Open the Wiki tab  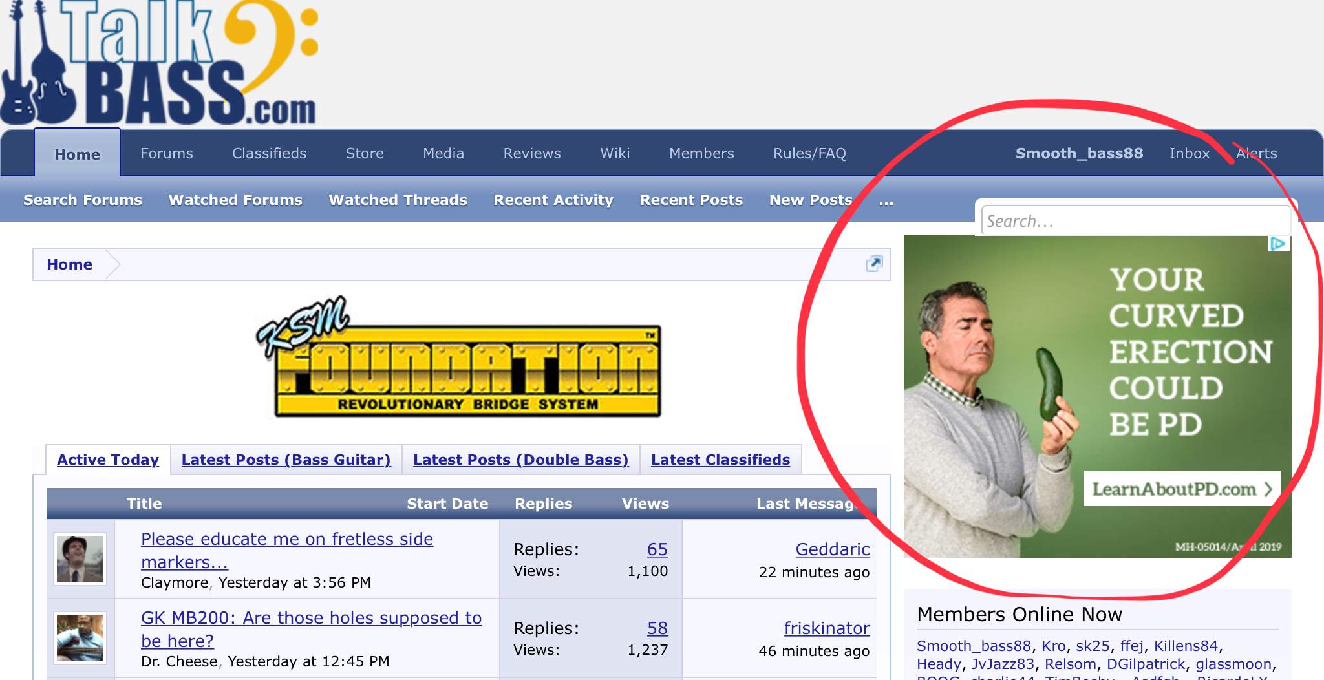click(x=615, y=153)
